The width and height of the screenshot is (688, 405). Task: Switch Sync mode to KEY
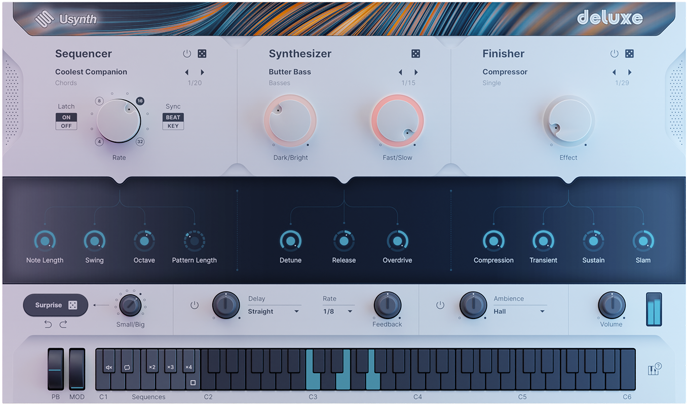173,125
